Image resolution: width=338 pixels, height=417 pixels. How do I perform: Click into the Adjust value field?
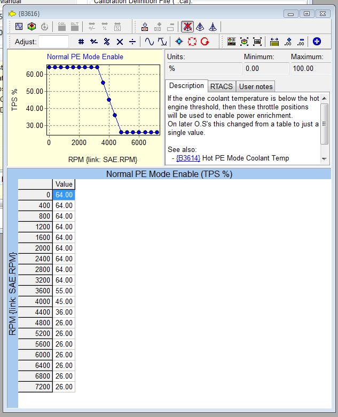click(54, 42)
